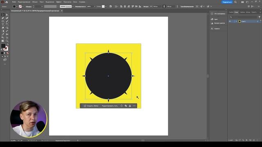Image resolution: width=262 pixels, height=147 pixels.
Task: Click duplicate object icon in contextual bar
Action: point(126,106)
